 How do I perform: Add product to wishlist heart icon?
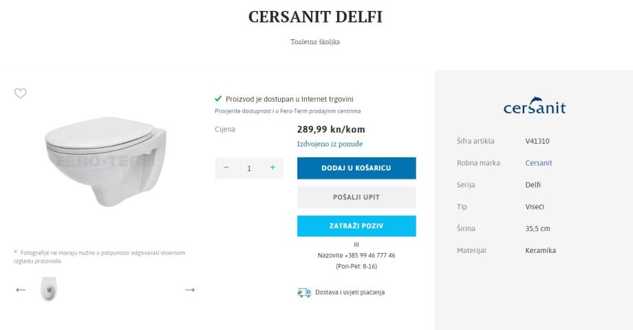21,93
